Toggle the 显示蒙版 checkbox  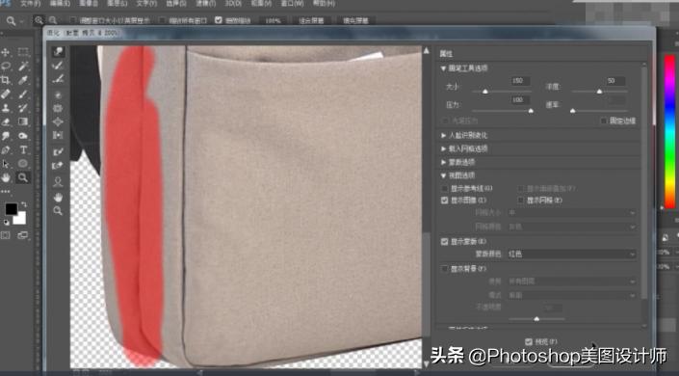pyautogui.click(x=444, y=242)
